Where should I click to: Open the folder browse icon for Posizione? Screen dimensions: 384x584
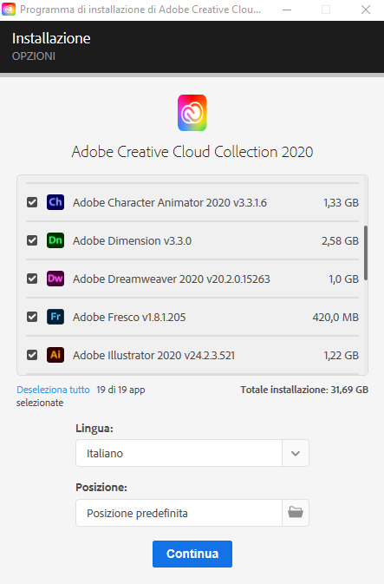click(x=296, y=513)
